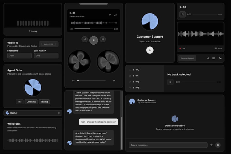The width and height of the screenshot is (231, 154).
Task: Click the microphone icon in conversation bar
Action: pyautogui.click(x=208, y=58)
